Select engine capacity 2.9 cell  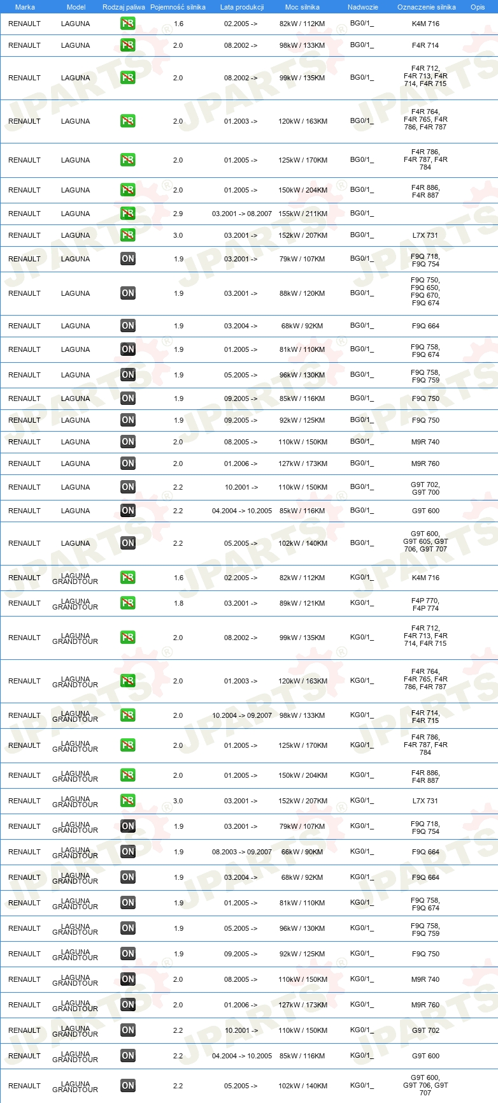pyautogui.click(x=178, y=214)
